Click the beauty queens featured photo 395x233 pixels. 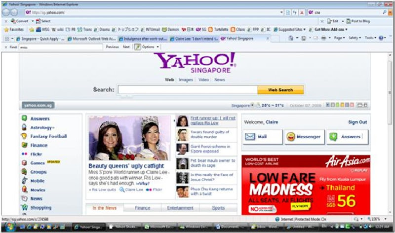pyautogui.click(x=129, y=138)
